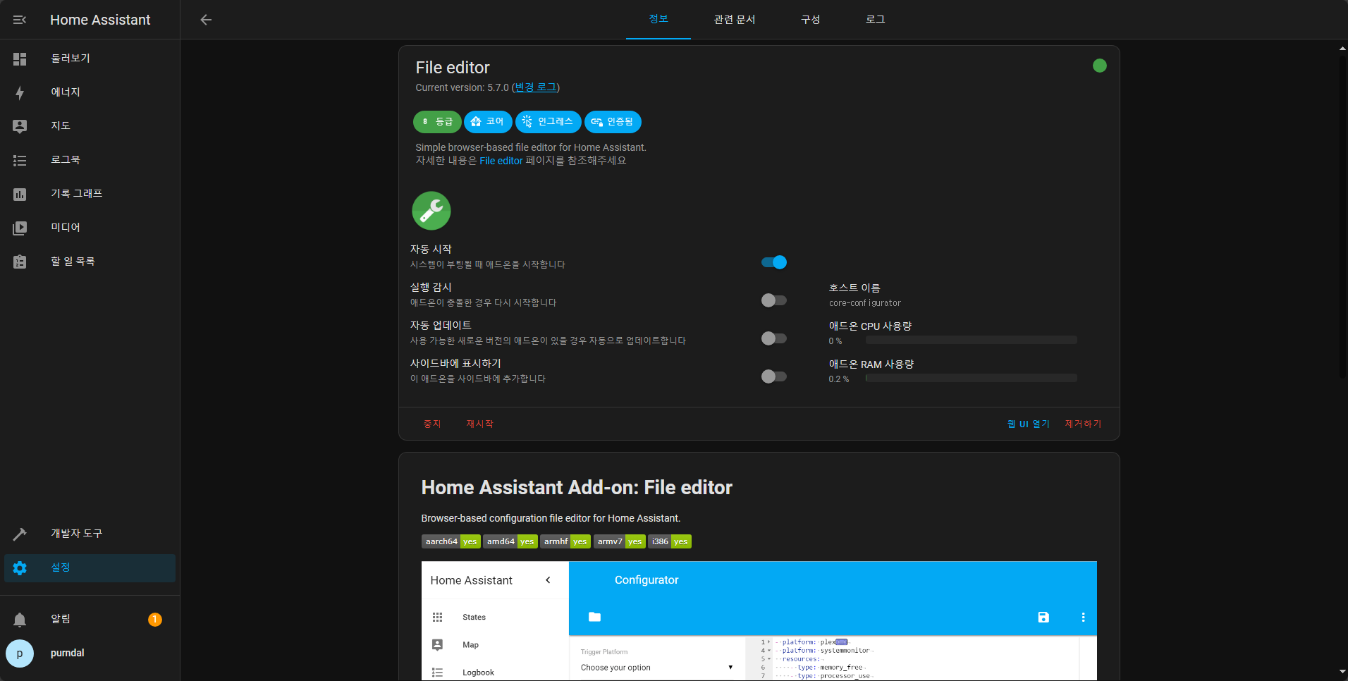The image size is (1348, 681).
Task: Open 개발자 도구 hammer icon
Action: (x=20, y=534)
